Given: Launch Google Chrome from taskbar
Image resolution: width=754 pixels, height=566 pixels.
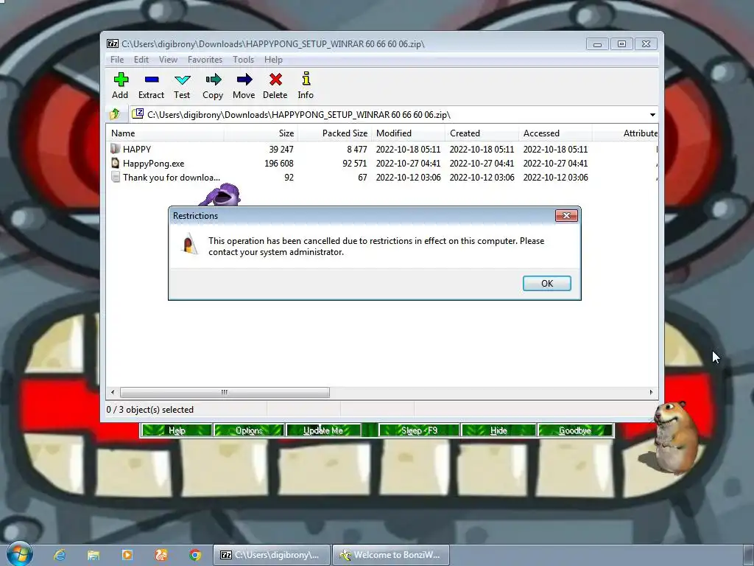Looking at the screenshot, I should point(194,555).
